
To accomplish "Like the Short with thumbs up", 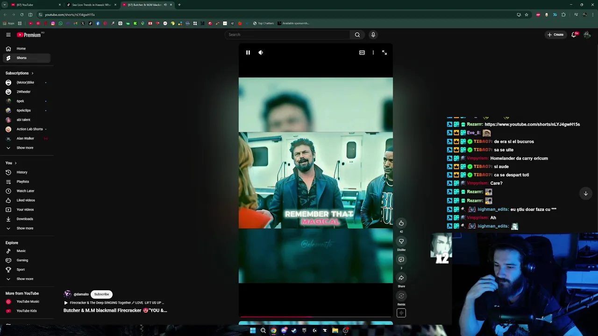I will coord(401,223).
